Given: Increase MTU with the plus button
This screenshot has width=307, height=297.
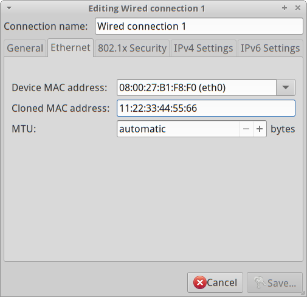Looking at the screenshot, I should click(260, 129).
